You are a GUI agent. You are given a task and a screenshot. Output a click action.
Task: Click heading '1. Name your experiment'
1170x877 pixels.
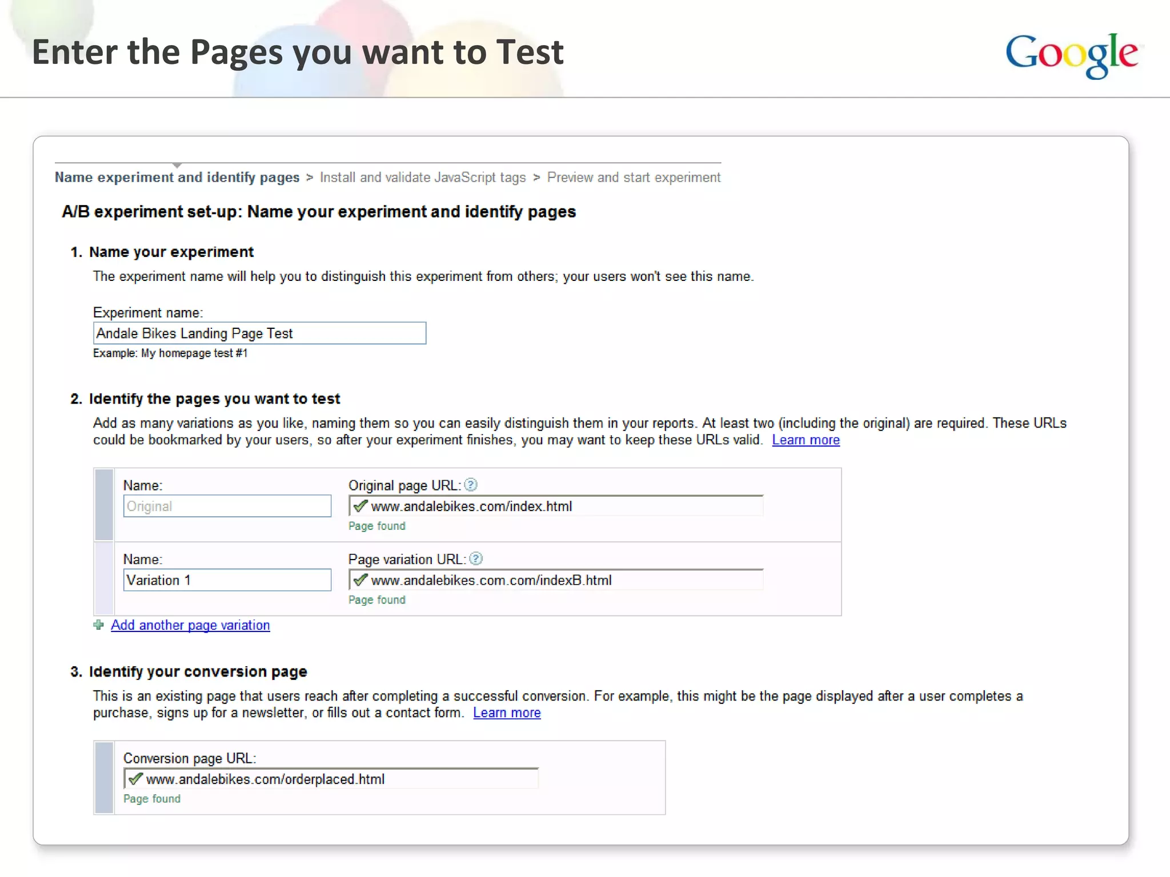[x=162, y=252]
